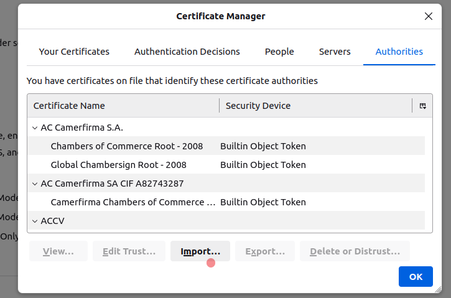Screen dimensions: 451x298
Task: Collapse the ACCV authority group
Action: tap(34, 221)
